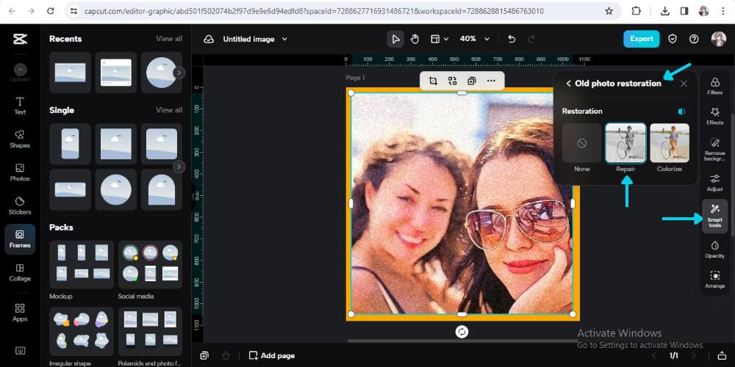Click the Export button
The width and height of the screenshot is (735, 367).
coord(641,40)
